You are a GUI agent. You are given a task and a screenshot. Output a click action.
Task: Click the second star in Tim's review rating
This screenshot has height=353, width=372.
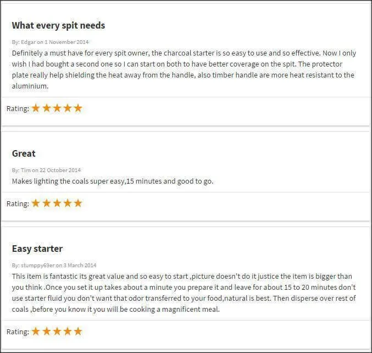point(47,203)
